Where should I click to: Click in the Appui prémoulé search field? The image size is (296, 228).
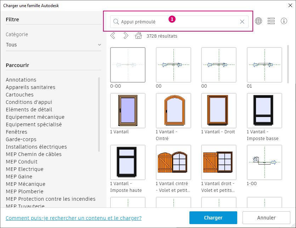point(177,22)
